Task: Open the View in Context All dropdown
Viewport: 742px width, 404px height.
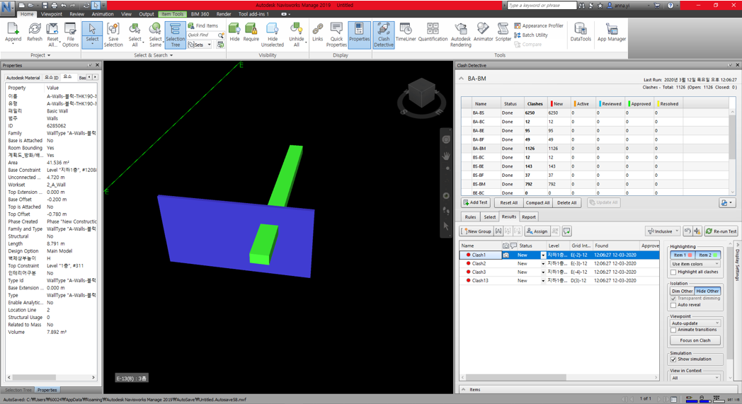Action: point(695,378)
